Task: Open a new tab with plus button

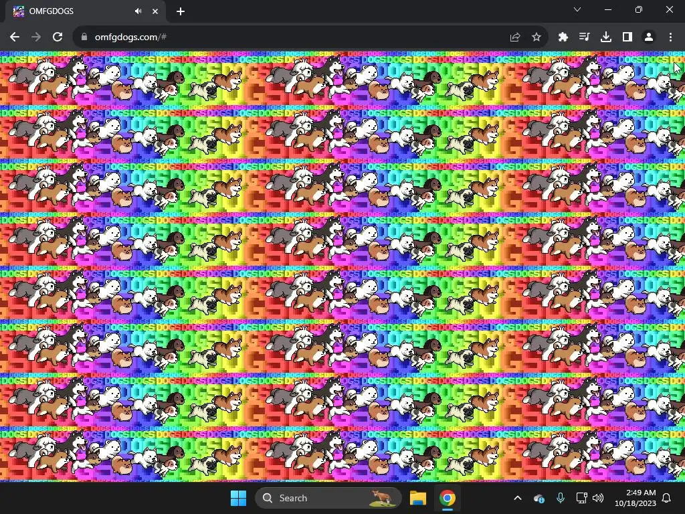Action: (181, 11)
